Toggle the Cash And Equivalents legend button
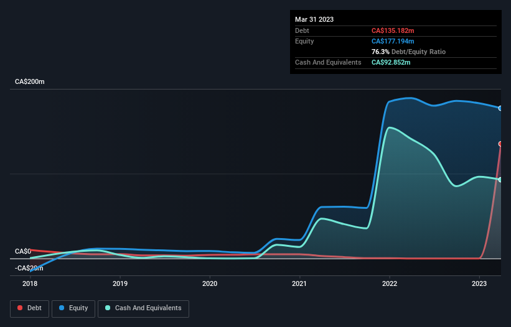 click(x=143, y=308)
